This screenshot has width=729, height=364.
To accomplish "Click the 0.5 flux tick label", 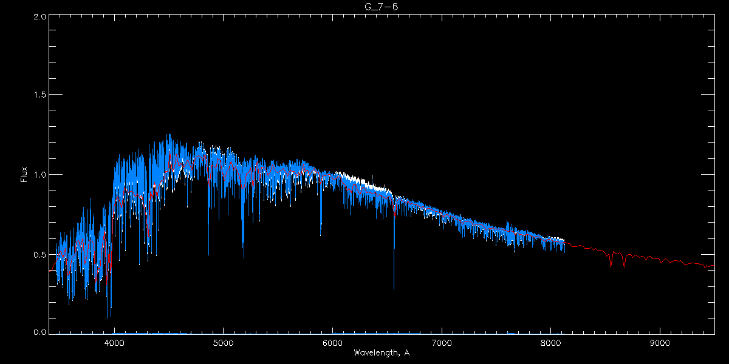I will (39, 254).
